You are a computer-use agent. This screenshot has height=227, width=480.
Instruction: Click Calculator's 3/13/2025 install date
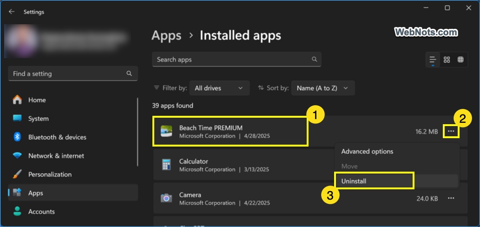click(256, 169)
